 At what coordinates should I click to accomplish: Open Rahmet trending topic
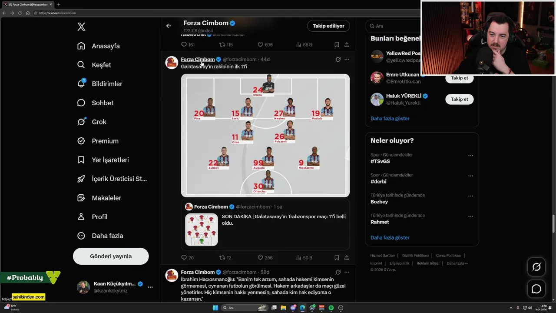click(x=380, y=222)
